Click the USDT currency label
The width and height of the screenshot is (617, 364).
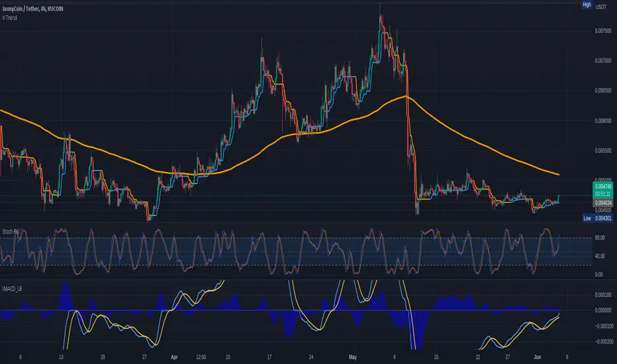pyautogui.click(x=601, y=7)
